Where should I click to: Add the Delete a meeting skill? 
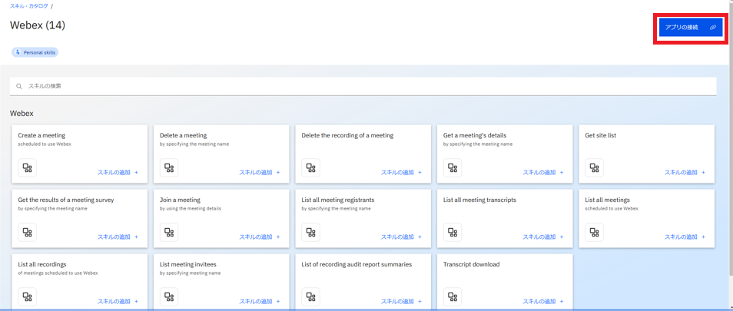pyautogui.click(x=260, y=172)
